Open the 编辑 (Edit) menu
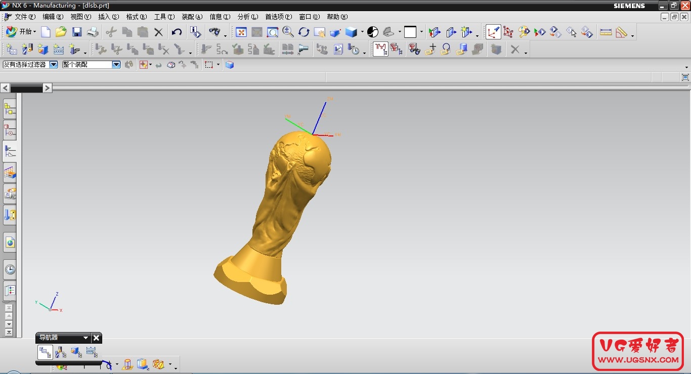The image size is (691, 374). [53, 17]
